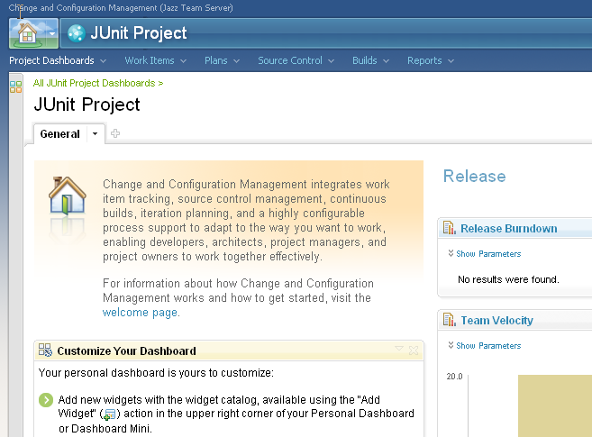Expand the Work Items chevron arrow
Viewport: 592px width, 437px height.
[184, 61]
